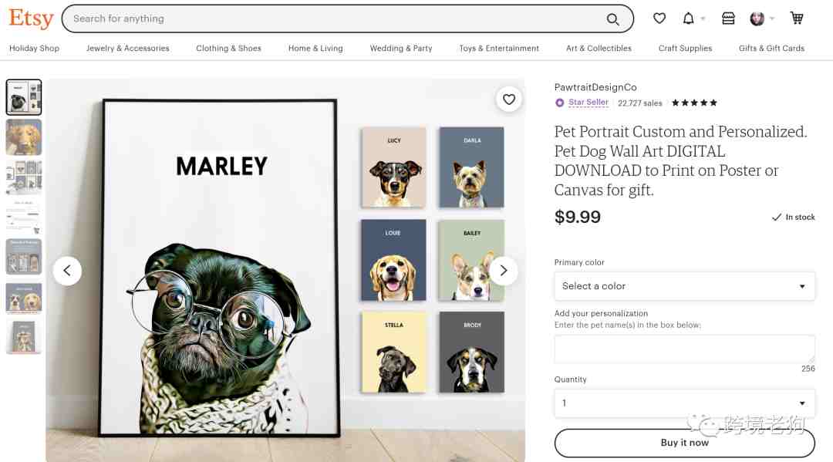
Task: Focus the Search for anything field
Action: point(335,19)
